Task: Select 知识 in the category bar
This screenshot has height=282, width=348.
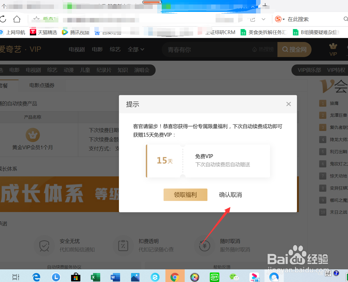Action: tap(123, 70)
